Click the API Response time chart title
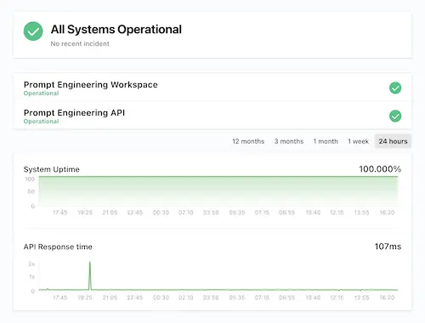Image resolution: width=425 pixels, height=323 pixels. 58,246
